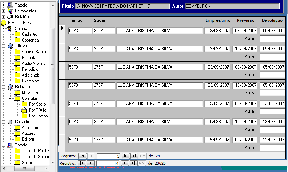
Task: Collapse the Retiradas tree node
Action: [x=3, y=87]
